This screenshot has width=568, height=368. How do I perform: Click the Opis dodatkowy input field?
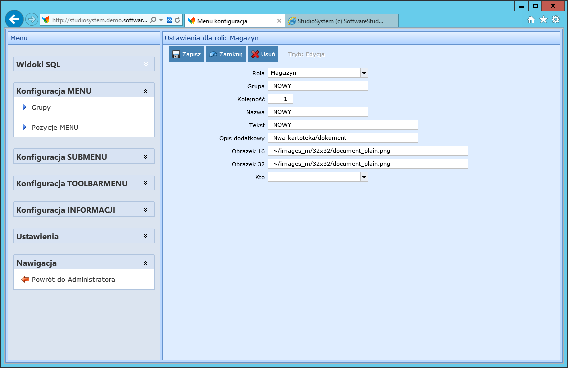click(343, 138)
